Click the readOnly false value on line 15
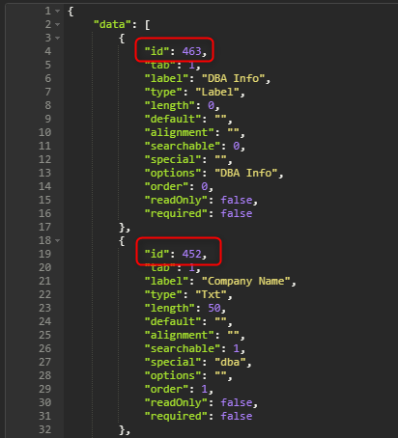 click(237, 200)
